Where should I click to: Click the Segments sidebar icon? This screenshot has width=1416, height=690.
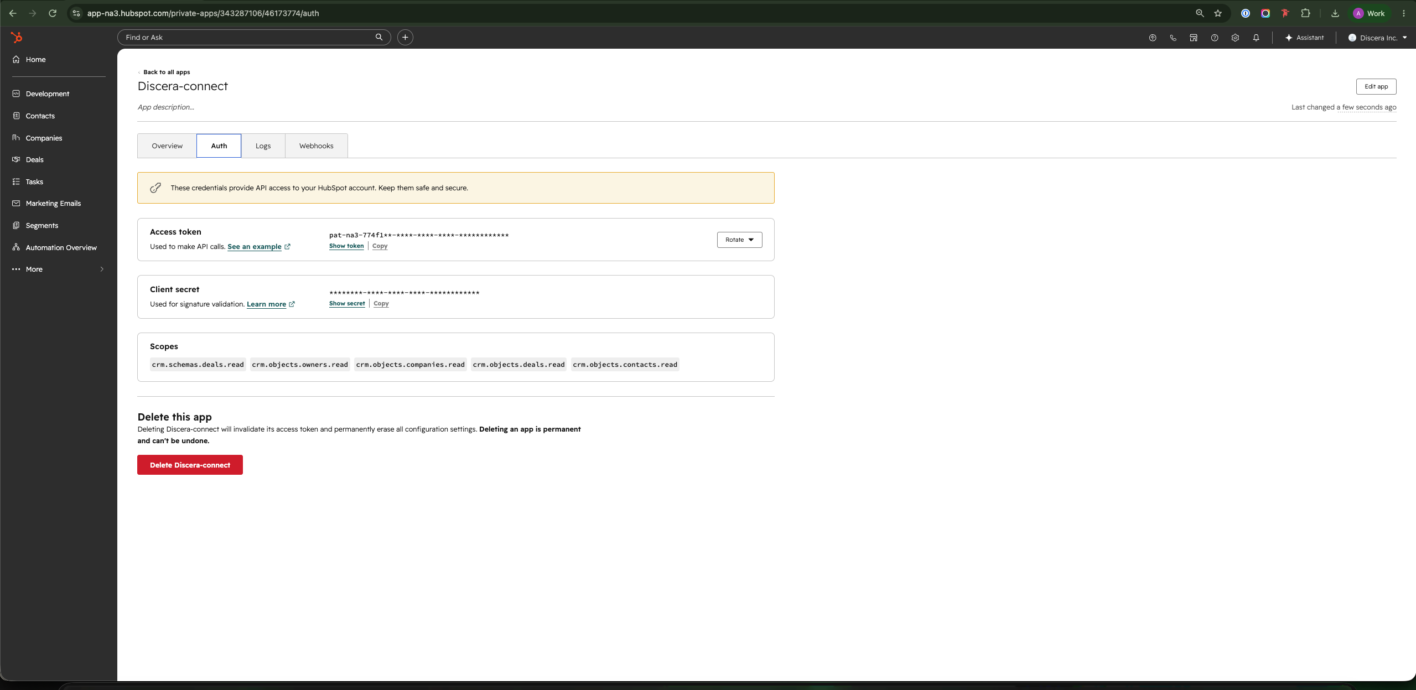coord(16,225)
